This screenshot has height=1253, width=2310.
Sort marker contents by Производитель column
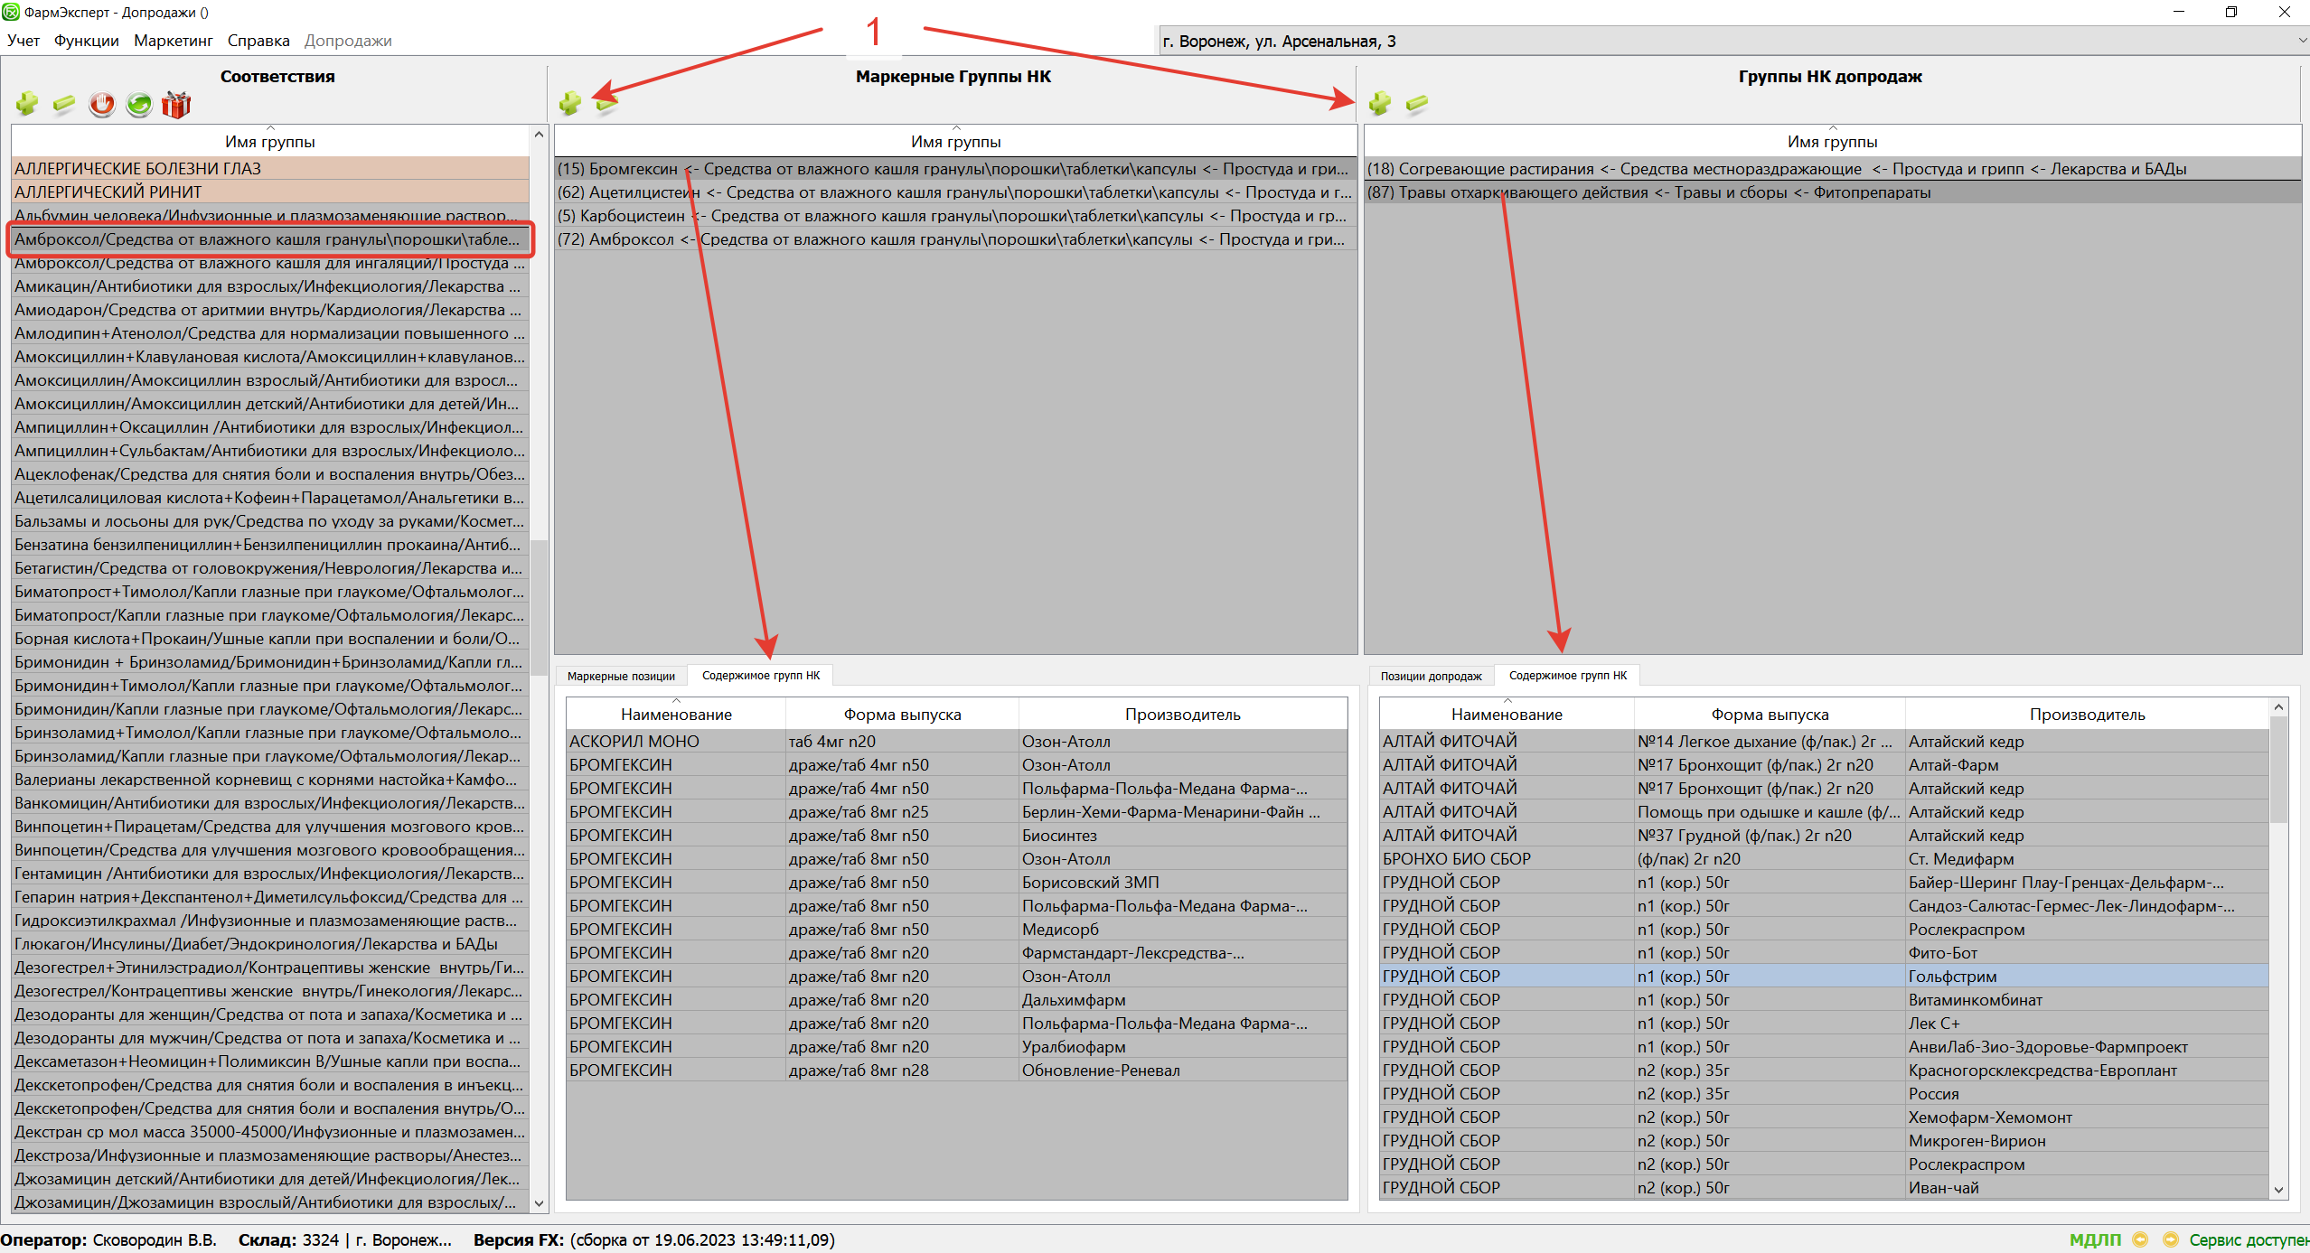[1182, 715]
